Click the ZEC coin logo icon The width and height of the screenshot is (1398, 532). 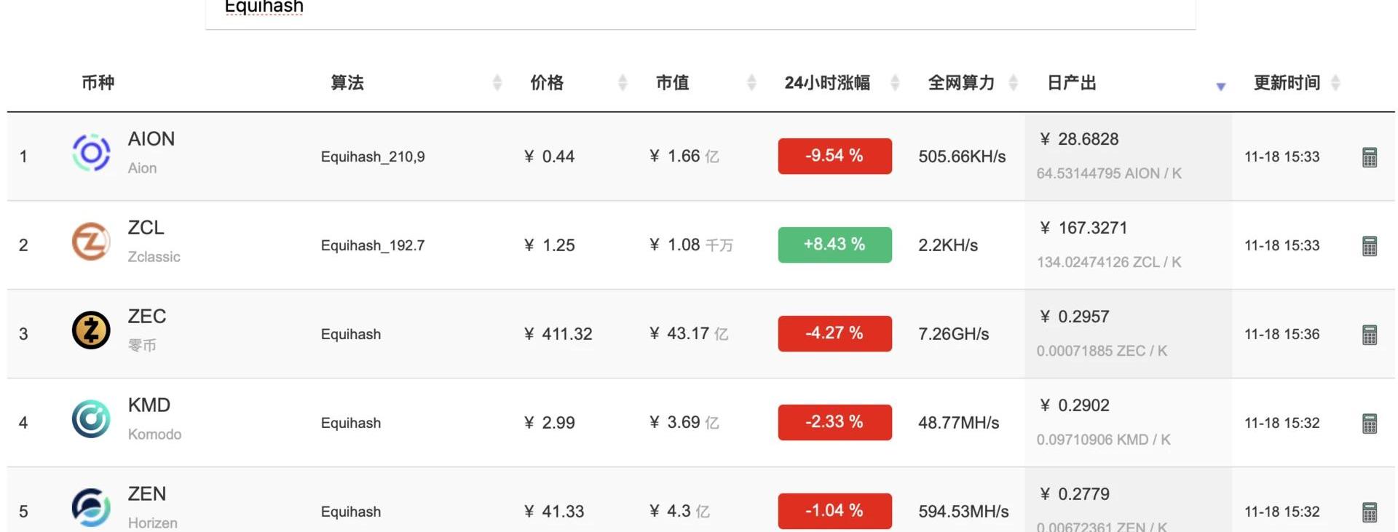pos(91,330)
